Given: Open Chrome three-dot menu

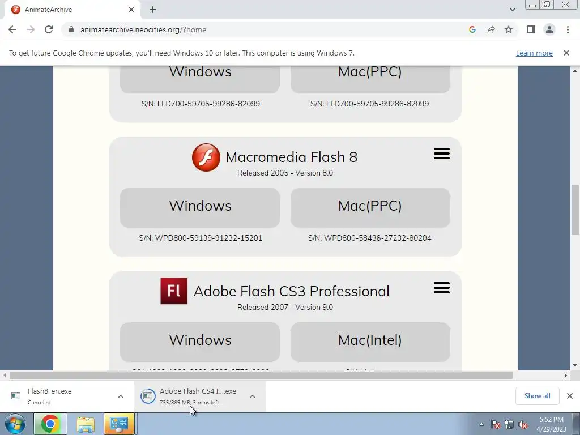Looking at the screenshot, I should [568, 29].
